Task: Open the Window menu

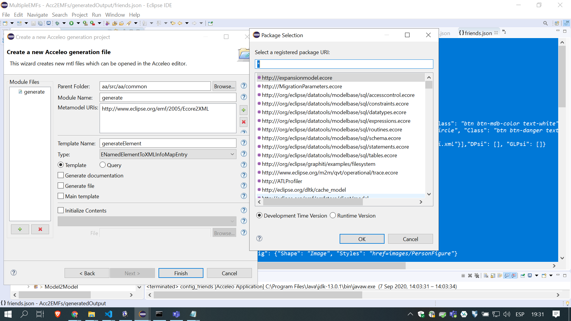Action: 115,15
